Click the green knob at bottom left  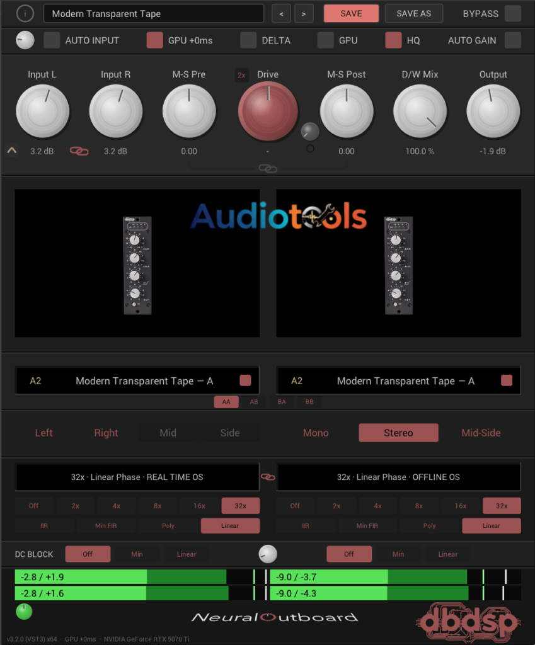pos(24,612)
